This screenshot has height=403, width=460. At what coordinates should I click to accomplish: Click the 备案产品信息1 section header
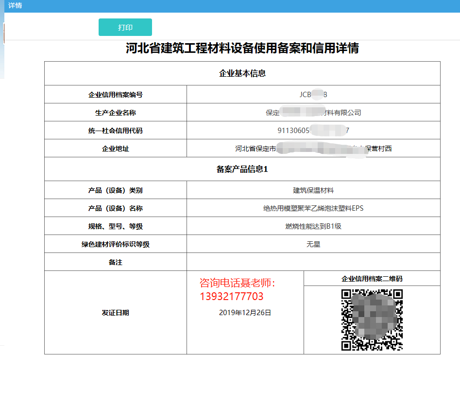click(x=242, y=168)
